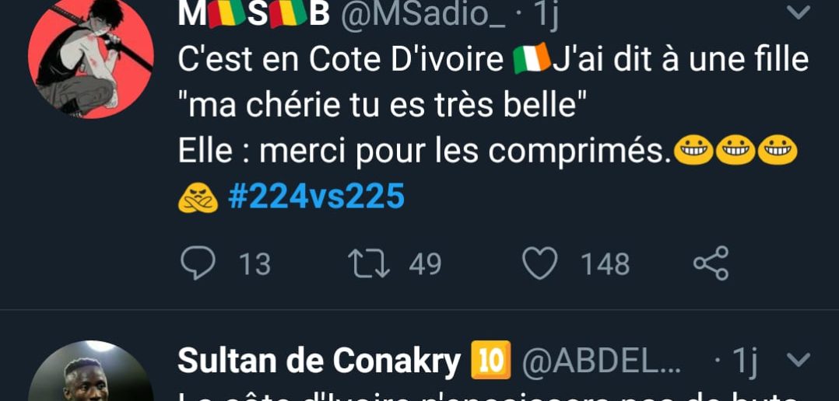This screenshot has height=401, width=839.
Task: Tap the first grinning face emoji
Action: (x=693, y=149)
